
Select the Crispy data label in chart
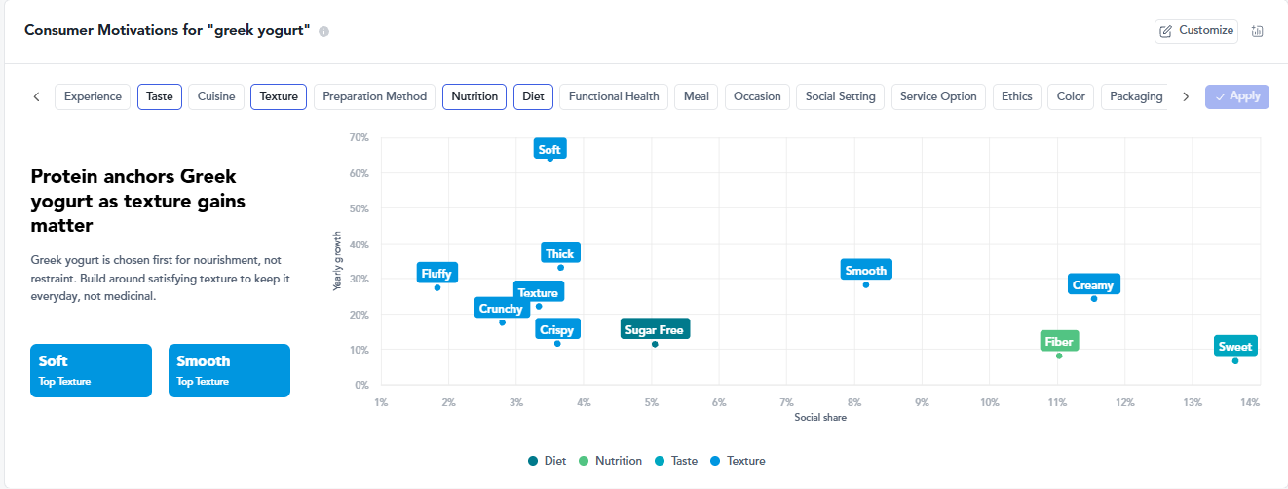(x=557, y=329)
